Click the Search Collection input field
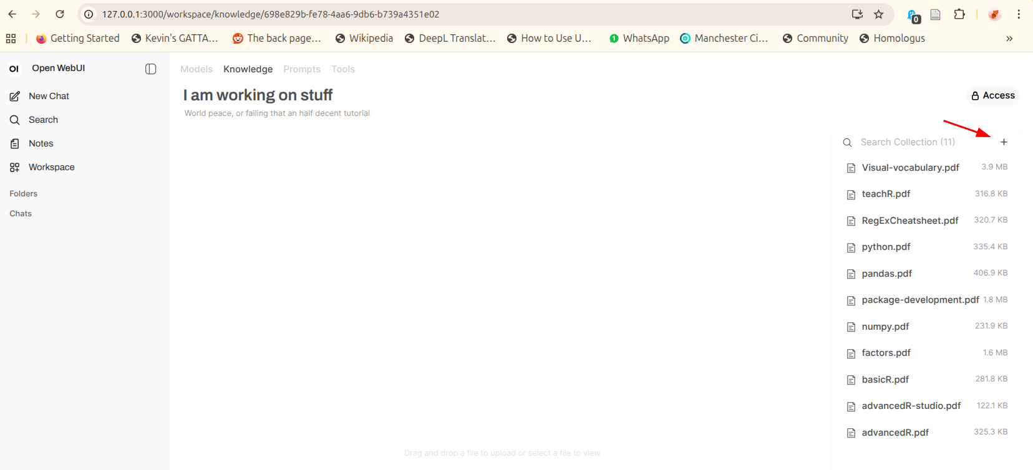This screenshot has width=1033, height=470. [x=921, y=142]
